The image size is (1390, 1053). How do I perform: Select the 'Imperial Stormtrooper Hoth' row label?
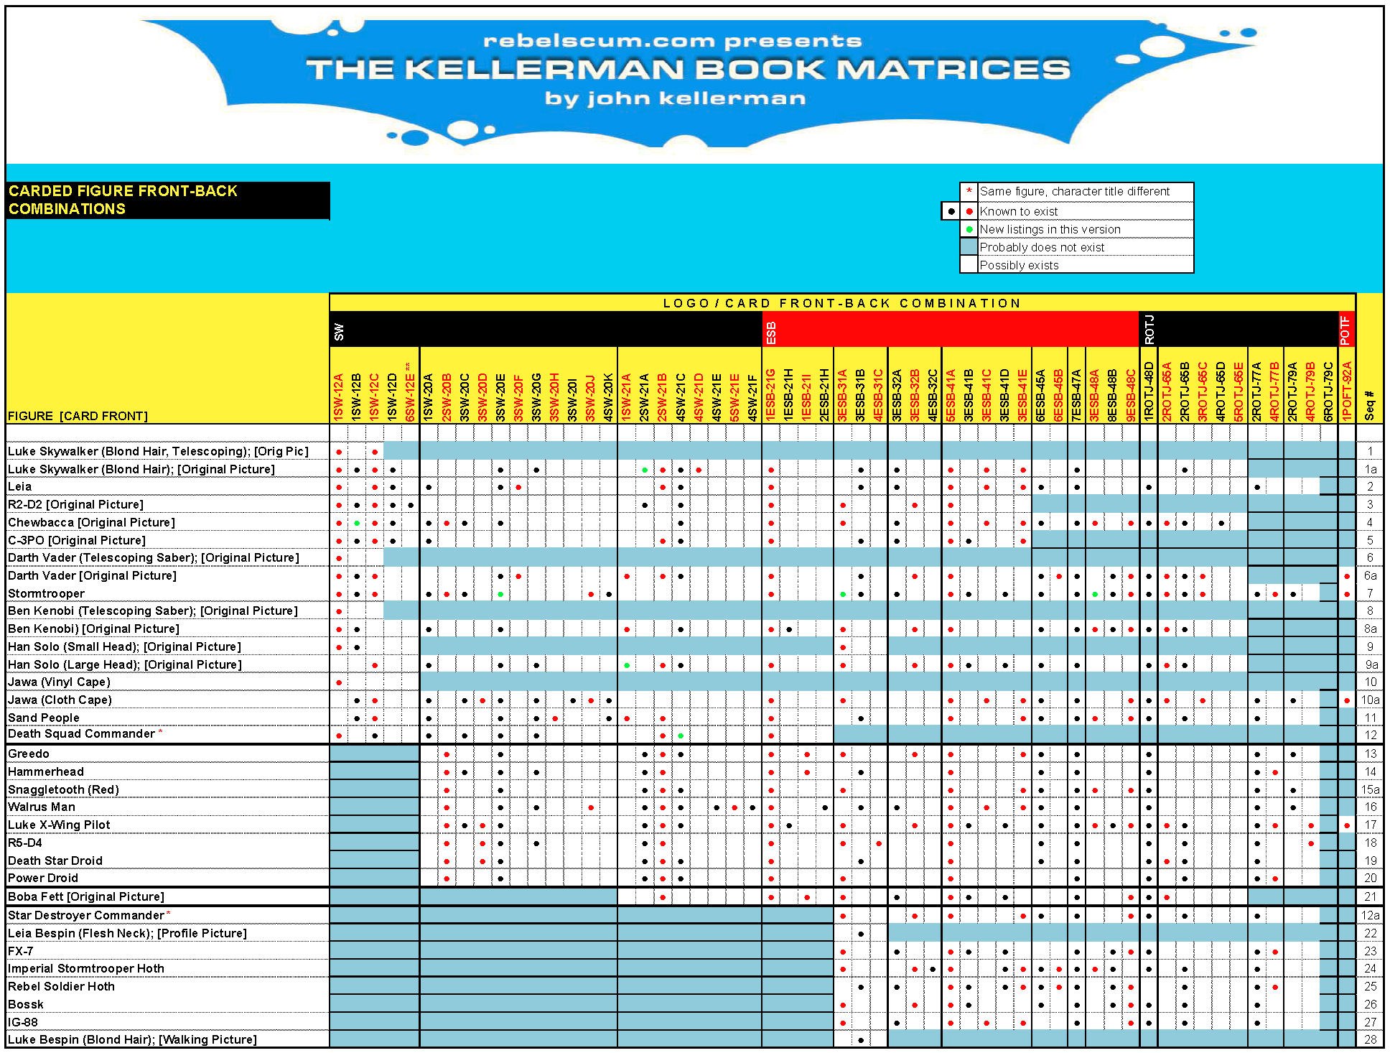(86, 968)
